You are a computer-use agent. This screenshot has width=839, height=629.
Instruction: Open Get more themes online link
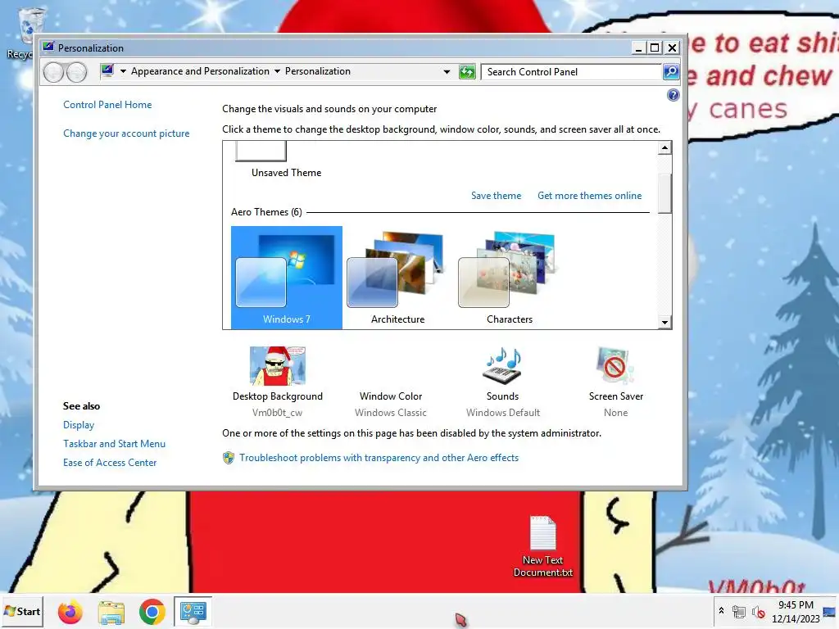pos(589,196)
